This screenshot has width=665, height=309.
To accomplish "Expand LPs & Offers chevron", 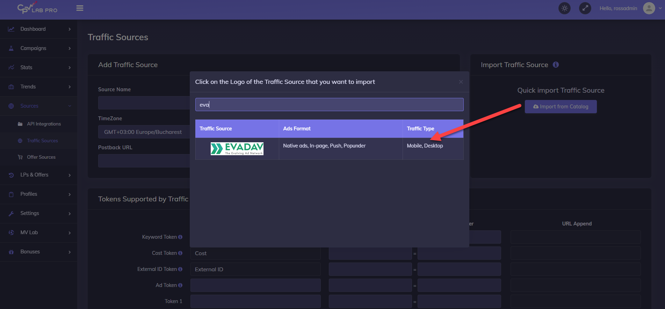I will pos(70,175).
